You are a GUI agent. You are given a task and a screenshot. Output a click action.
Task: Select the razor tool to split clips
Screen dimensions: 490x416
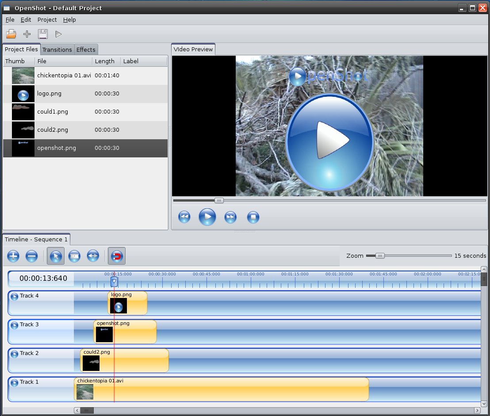click(x=74, y=256)
